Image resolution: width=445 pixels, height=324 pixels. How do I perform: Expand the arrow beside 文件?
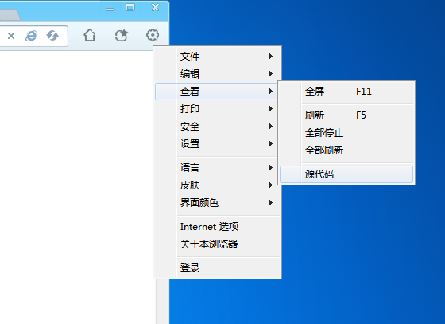tap(271, 57)
